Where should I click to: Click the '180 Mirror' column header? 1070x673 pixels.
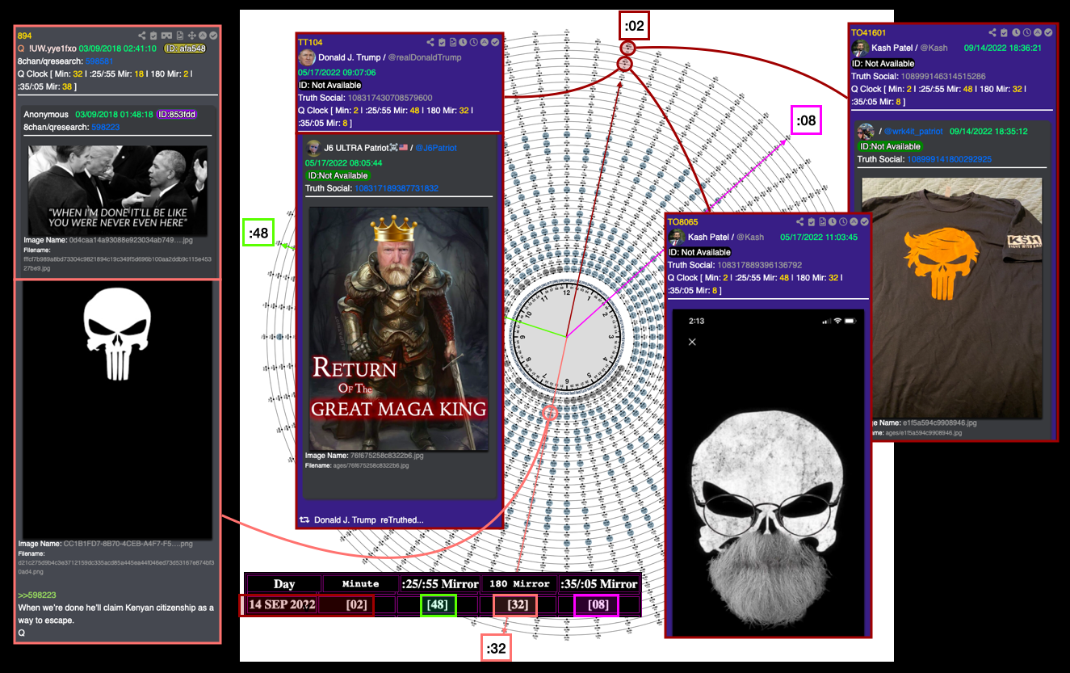click(x=519, y=584)
